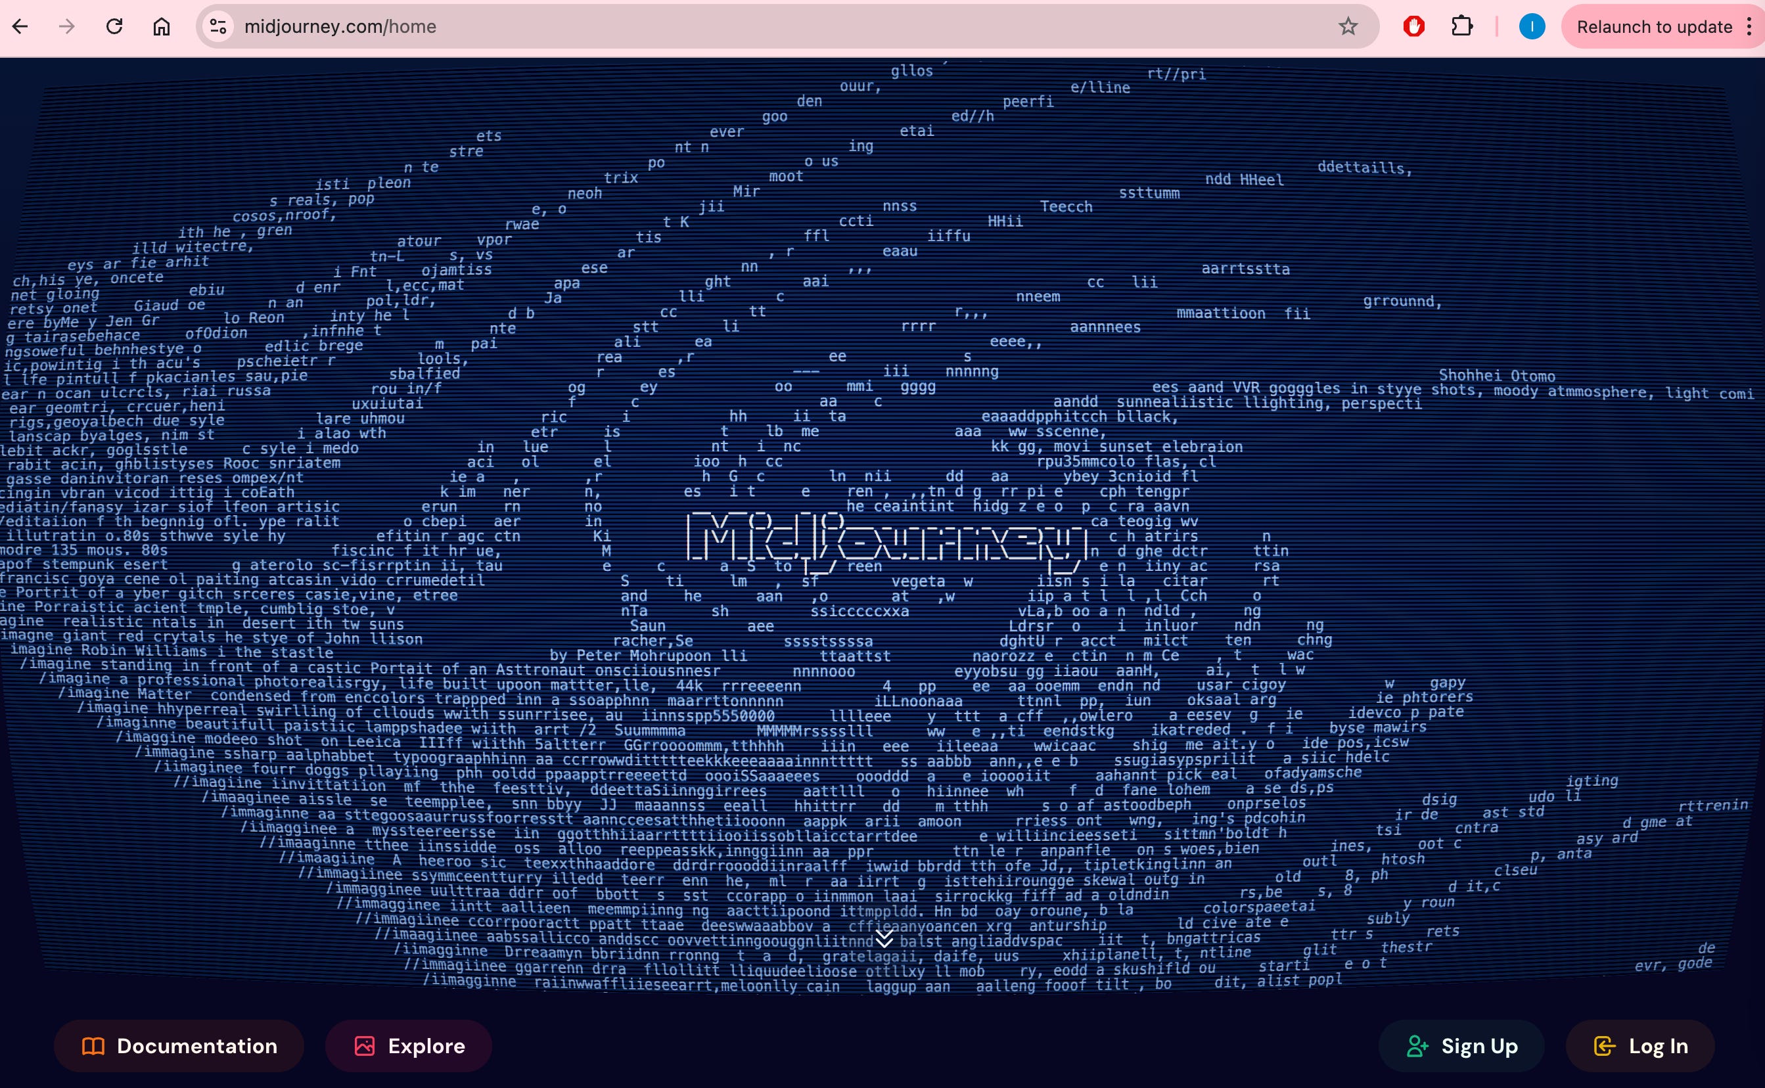Click the 'aarrtsstta' text
Image resolution: width=1765 pixels, height=1088 pixels.
1245,269
